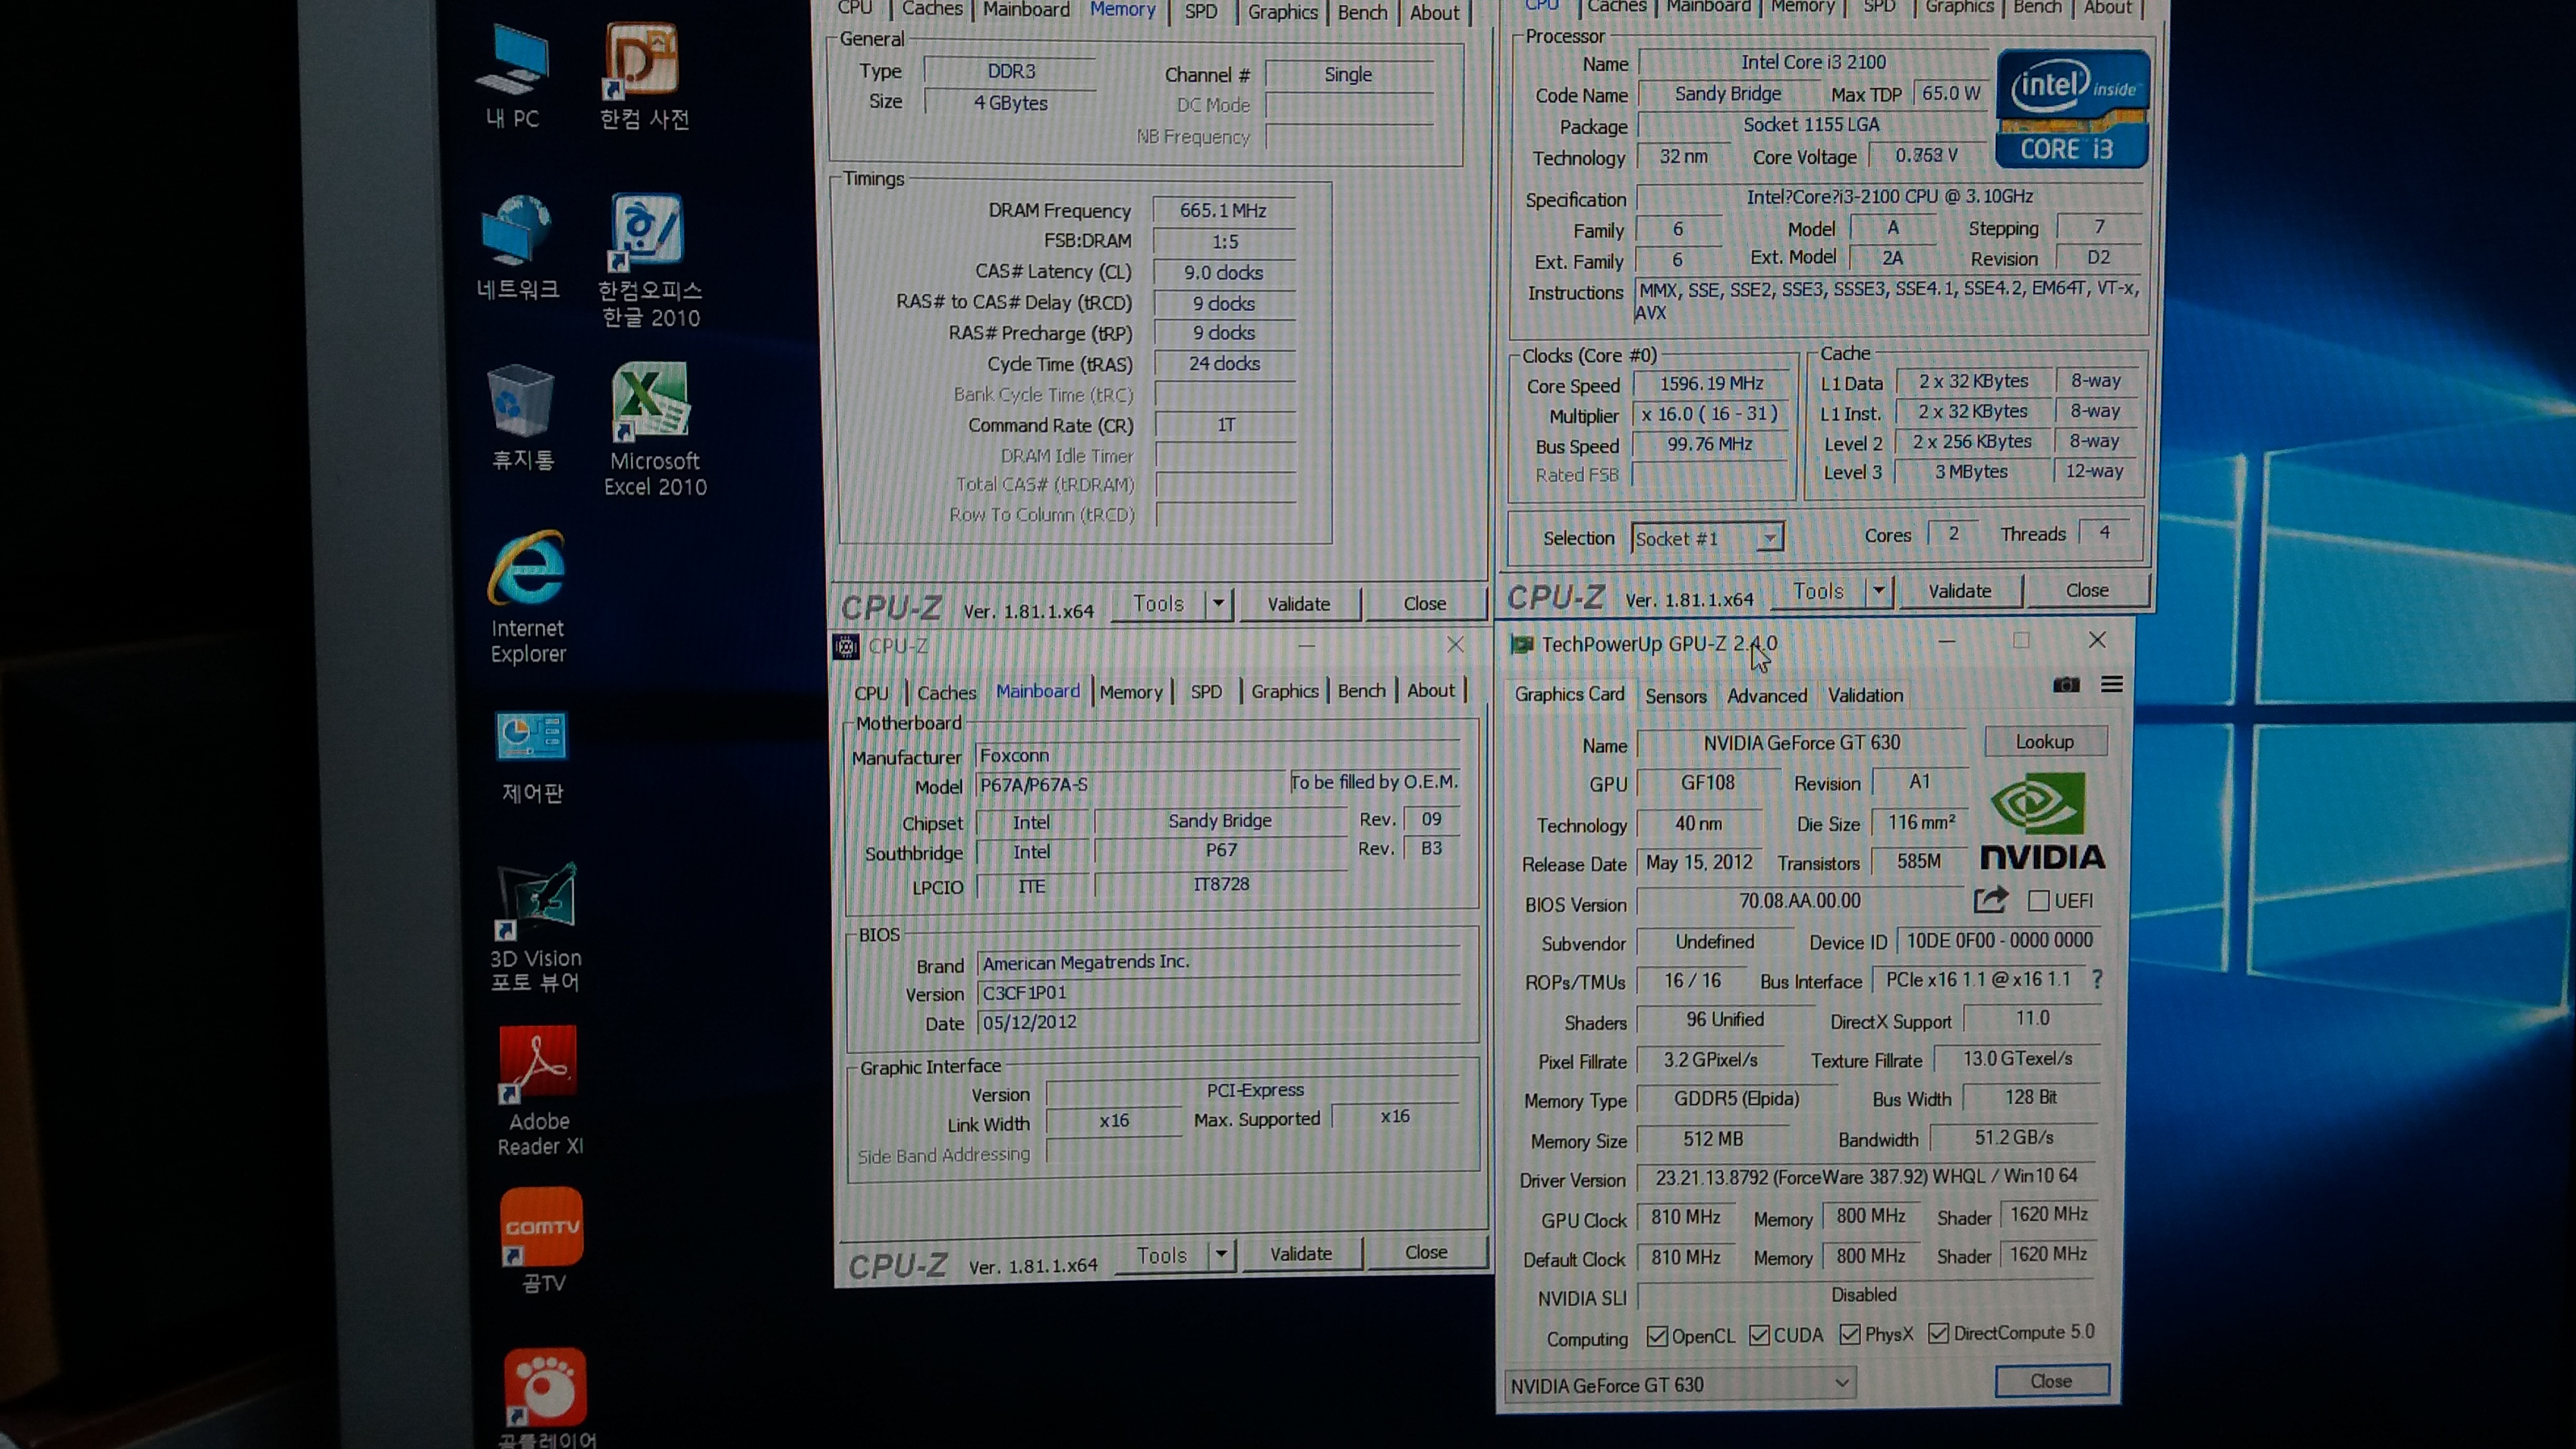
Task: Open Caches tab in Mainboard CPU-Z window
Action: [x=946, y=692]
